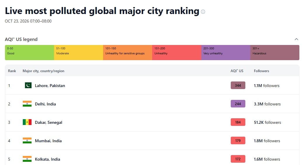Click the 3.3M followers text

pyautogui.click(x=267, y=104)
